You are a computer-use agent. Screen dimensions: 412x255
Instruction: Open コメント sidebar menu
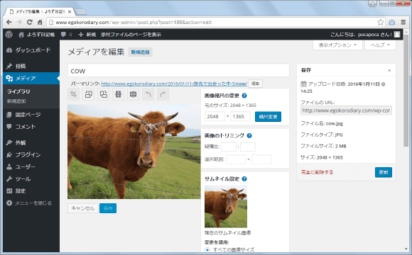click(x=31, y=127)
